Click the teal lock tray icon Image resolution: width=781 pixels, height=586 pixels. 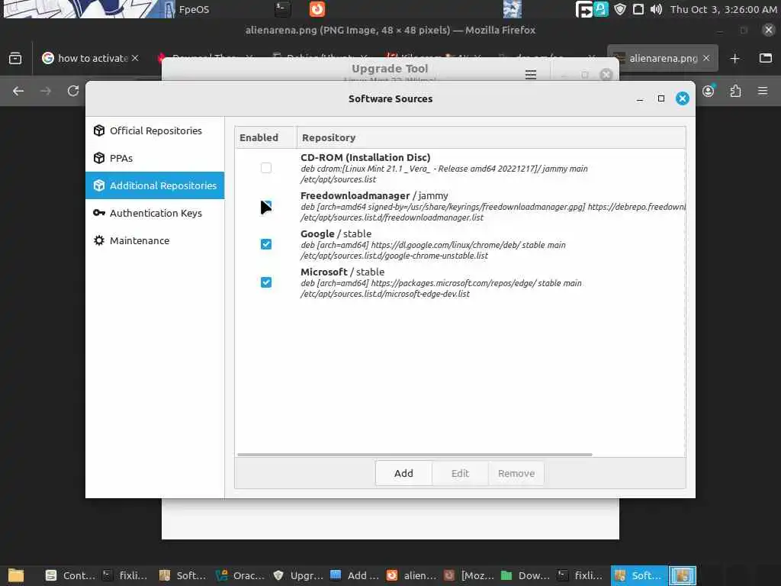(x=601, y=9)
